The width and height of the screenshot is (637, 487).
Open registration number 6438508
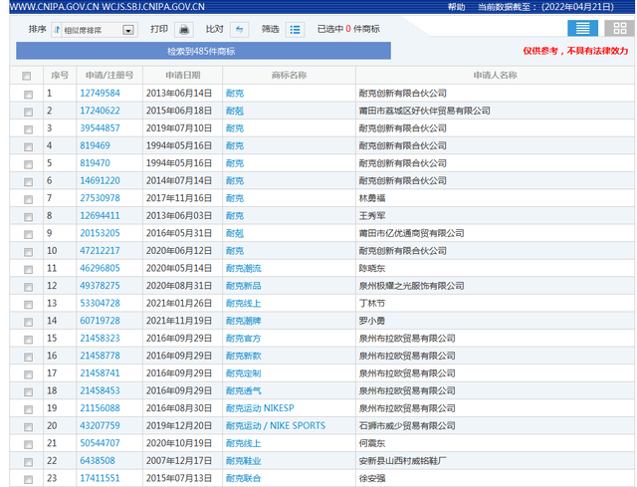[x=98, y=460]
